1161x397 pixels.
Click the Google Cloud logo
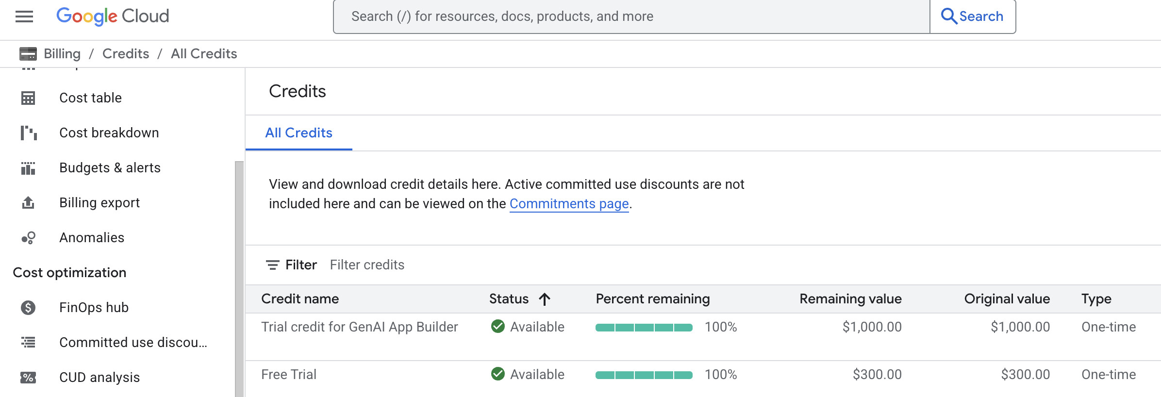(113, 17)
